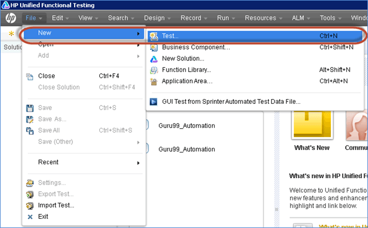
Task: Click the Import Test icon
Action: tap(30, 206)
